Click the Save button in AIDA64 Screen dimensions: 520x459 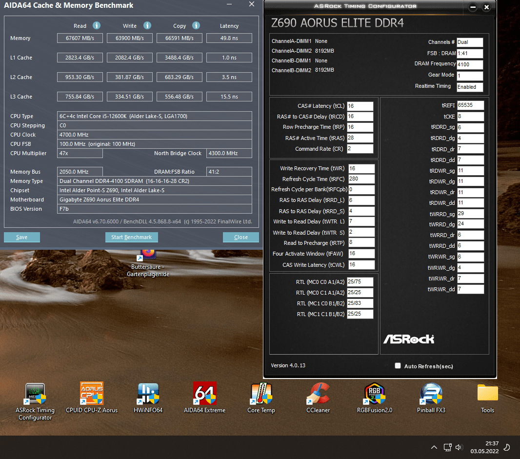point(22,237)
